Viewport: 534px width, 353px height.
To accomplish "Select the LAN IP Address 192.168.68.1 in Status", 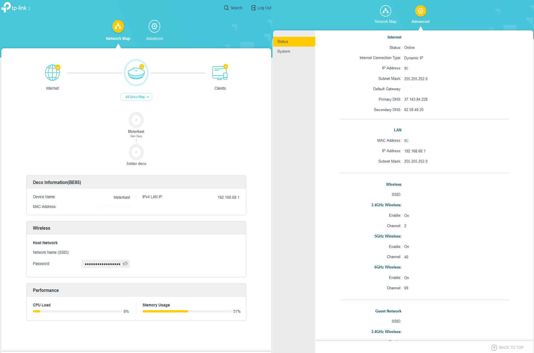I will pos(415,151).
